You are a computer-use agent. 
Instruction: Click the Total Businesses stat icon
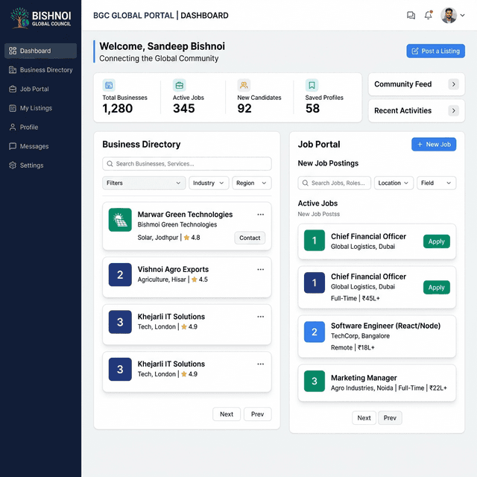click(x=109, y=85)
